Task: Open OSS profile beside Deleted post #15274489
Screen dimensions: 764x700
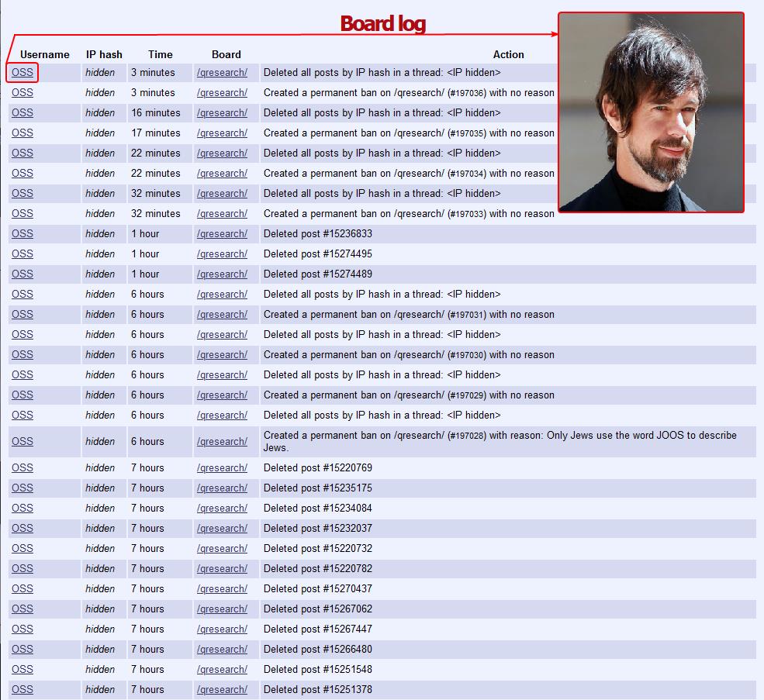Action: coord(22,274)
